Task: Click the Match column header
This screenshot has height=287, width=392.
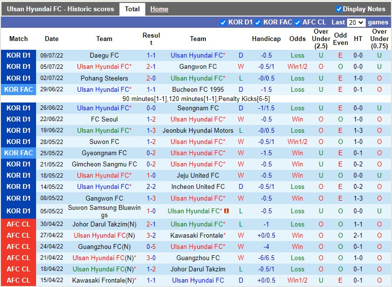Action: click(x=19, y=39)
